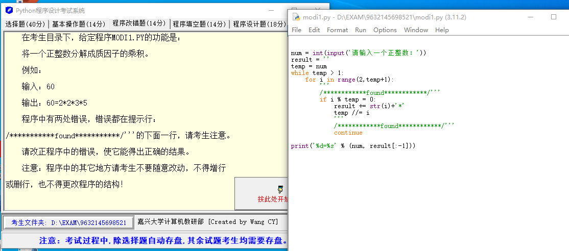569x251 pixels.
Task: Maximize the modi1.py IDLE window
Action: pyautogui.click(x=553, y=17)
